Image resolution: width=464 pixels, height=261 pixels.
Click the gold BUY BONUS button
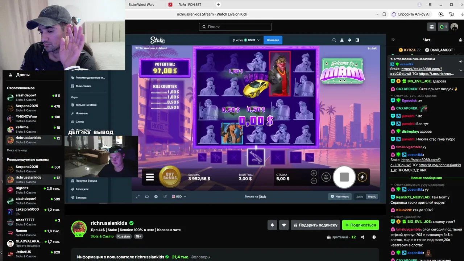click(x=170, y=177)
